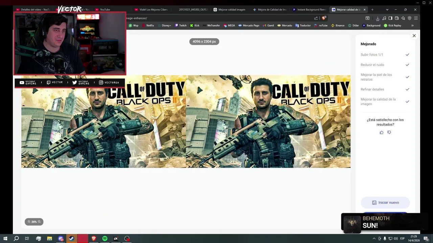
Task: Open the Kick Replay bookmark
Action: coord(392,25)
